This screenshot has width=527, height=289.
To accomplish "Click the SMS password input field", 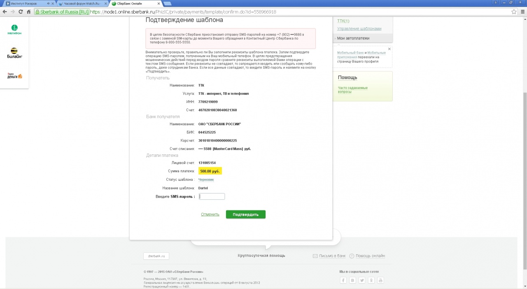I will 212,196.
